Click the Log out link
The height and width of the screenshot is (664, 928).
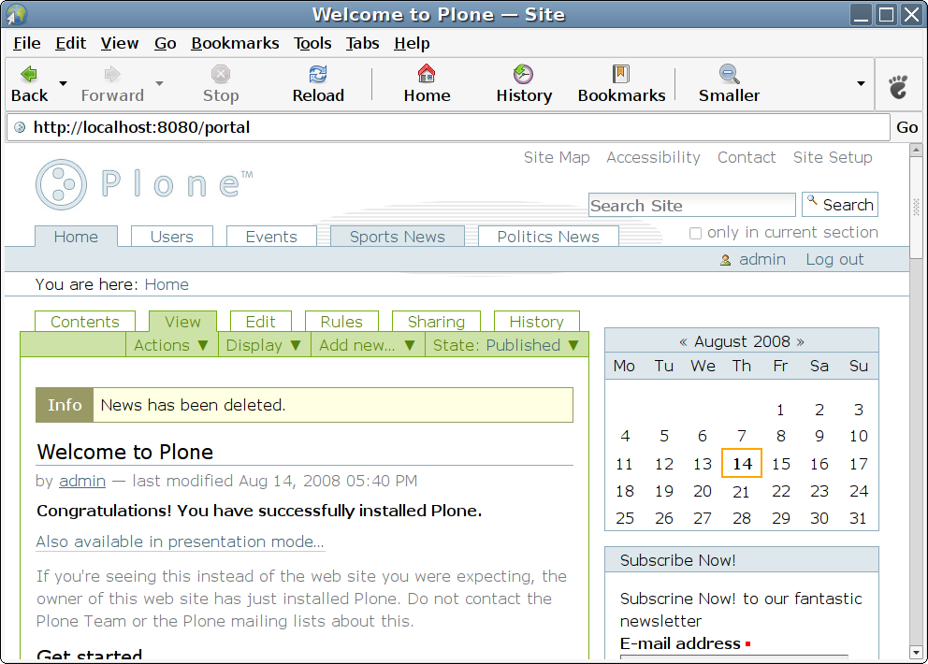834,259
